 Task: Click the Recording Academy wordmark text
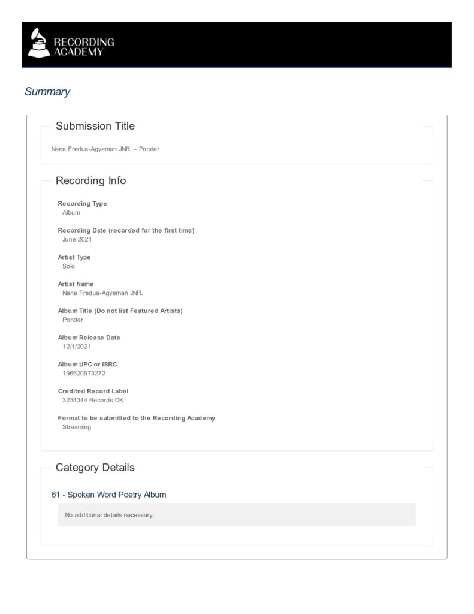[x=84, y=47]
